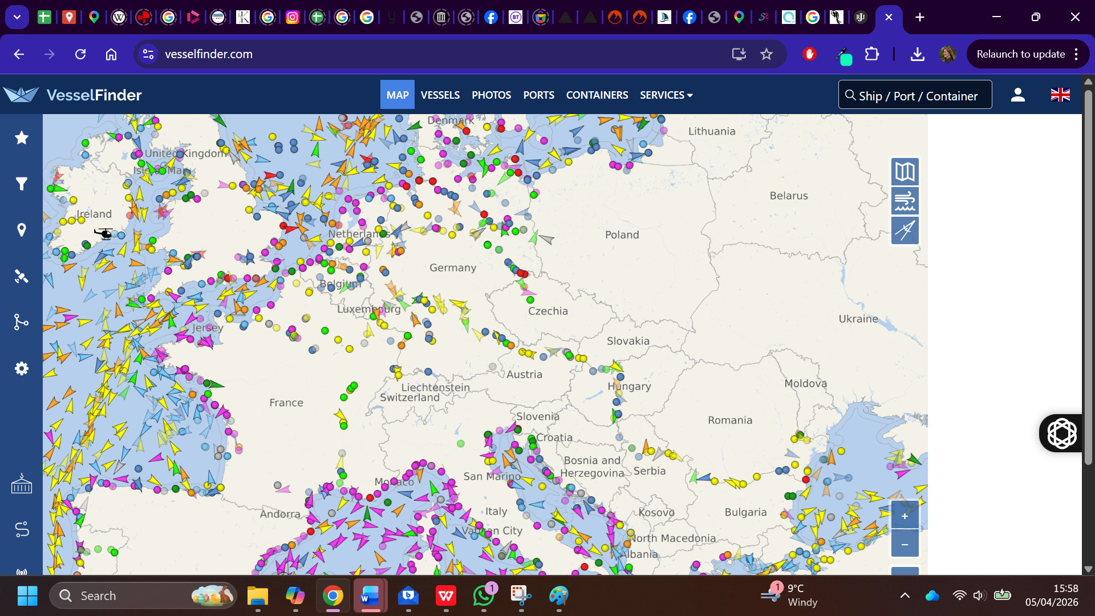Viewport: 1095px width, 616px height.
Task: Toggle the map layers type button
Action: pyautogui.click(x=905, y=172)
